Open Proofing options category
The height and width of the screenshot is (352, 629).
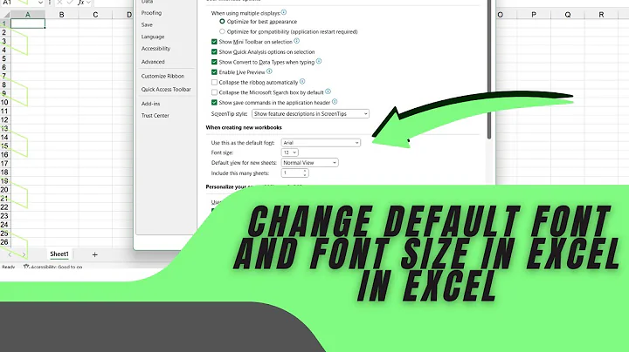coord(151,13)
